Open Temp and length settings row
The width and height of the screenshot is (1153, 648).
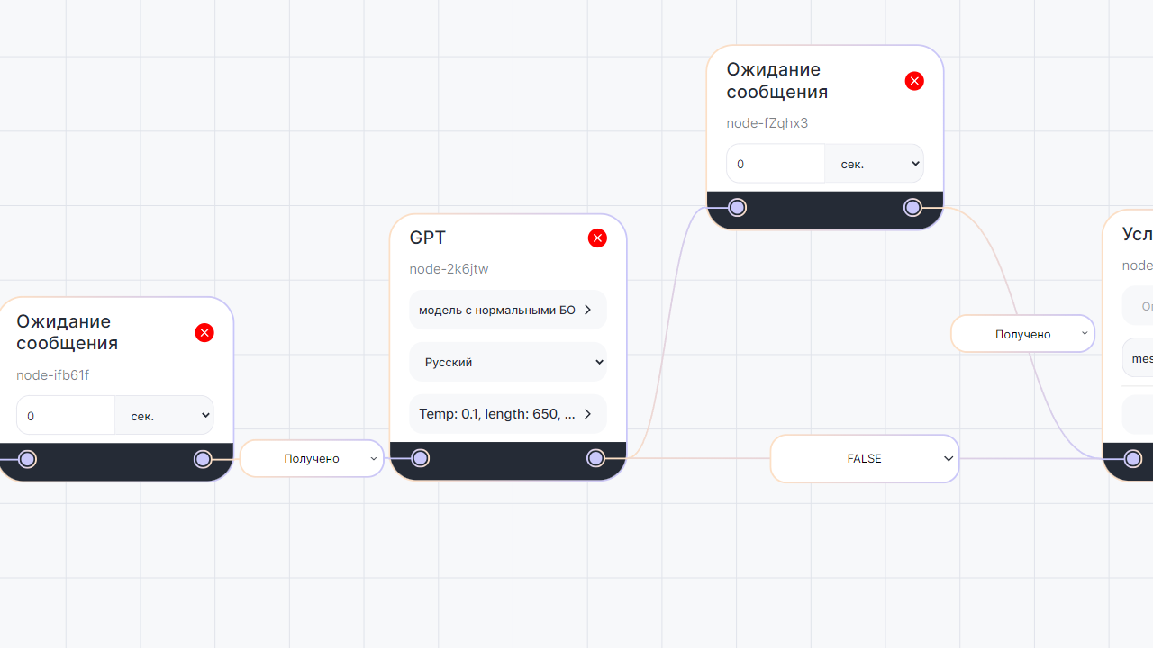508,414
